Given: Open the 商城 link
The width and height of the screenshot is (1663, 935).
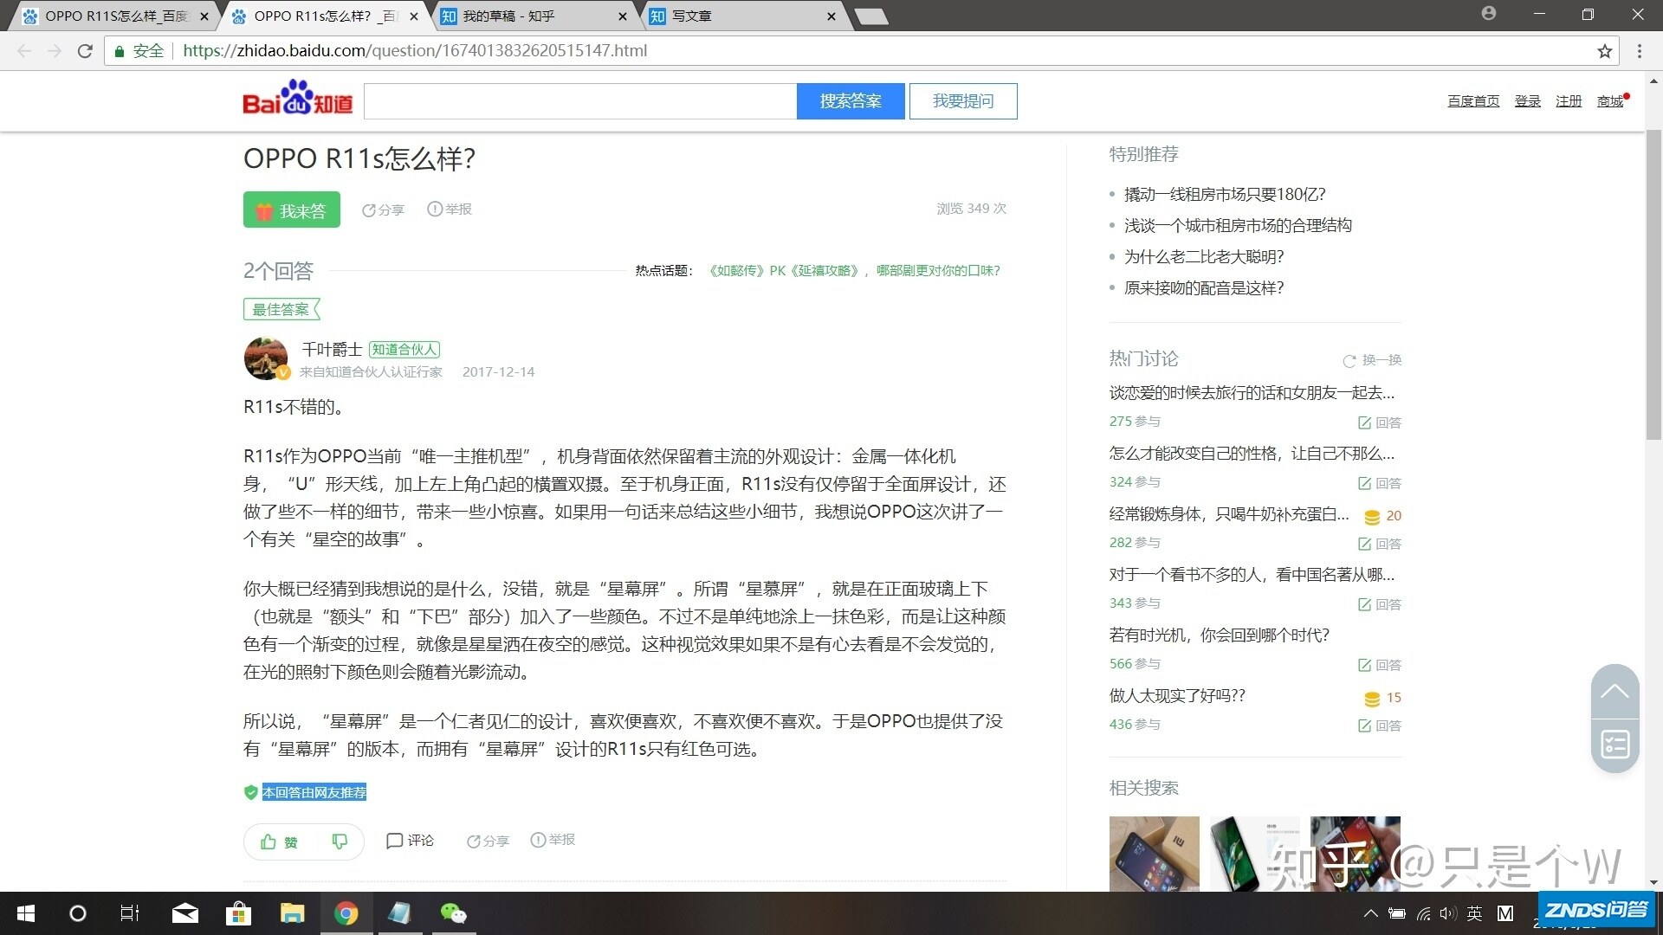Looking at the screenshot, I should click(x=1610, y=101).
